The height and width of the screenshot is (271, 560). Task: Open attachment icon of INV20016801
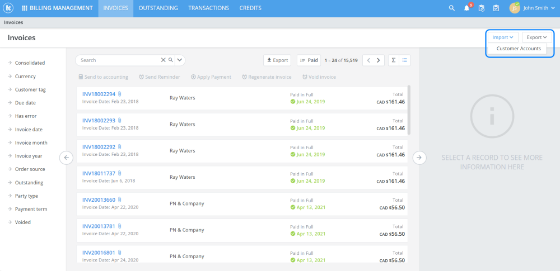click(120, 253)
